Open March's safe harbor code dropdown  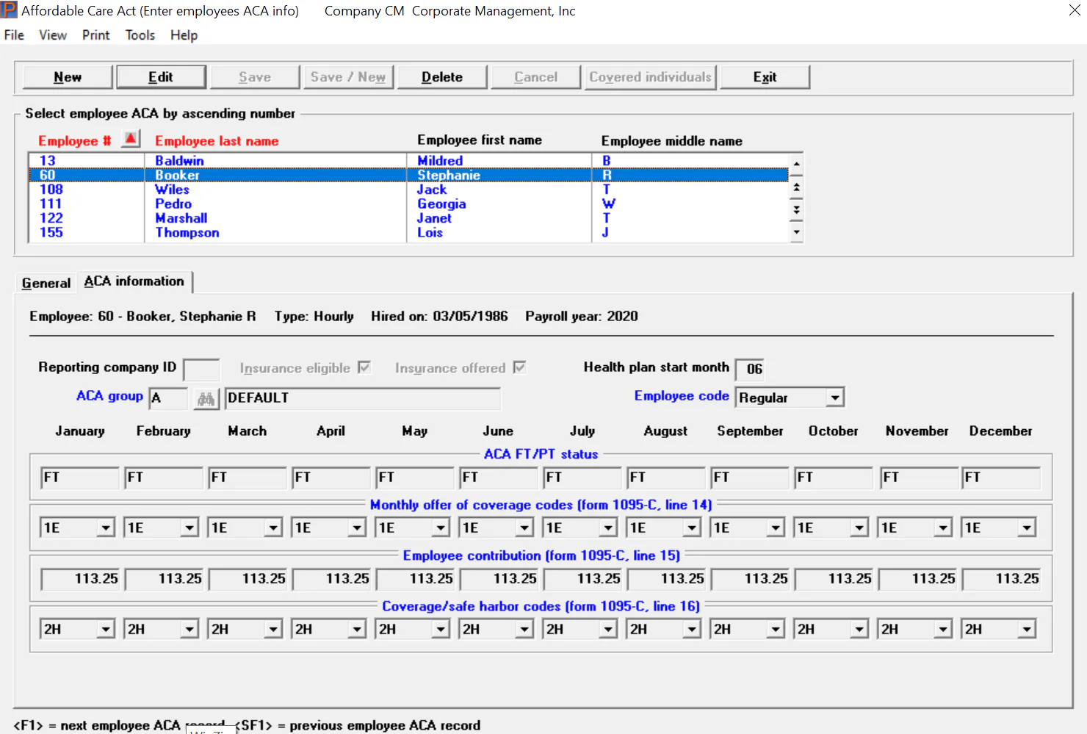click(273, 629)
